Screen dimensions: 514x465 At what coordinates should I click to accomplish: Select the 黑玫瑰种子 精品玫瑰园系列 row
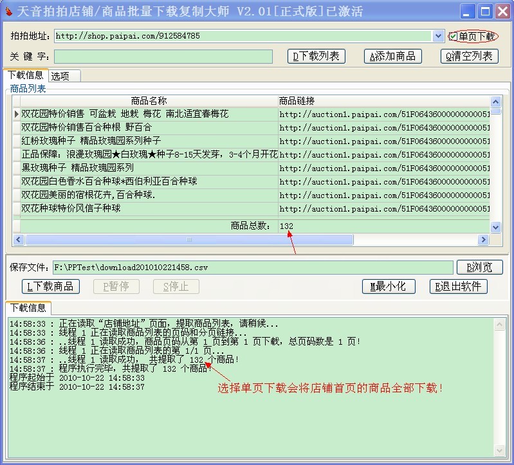148,168
